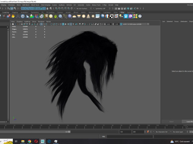Click the dome light shelf icon
Screen dimensions: 193x144
pos(74,16)
